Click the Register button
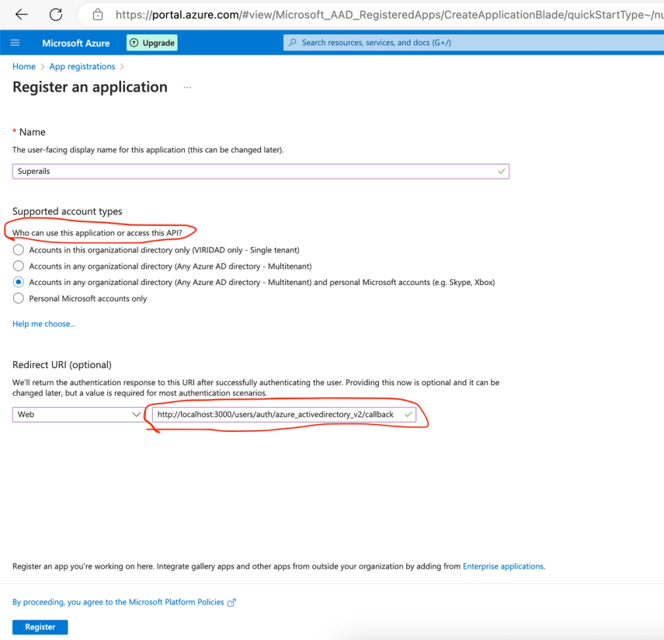This screenshot has width=664, height=640. pos(40,627)
